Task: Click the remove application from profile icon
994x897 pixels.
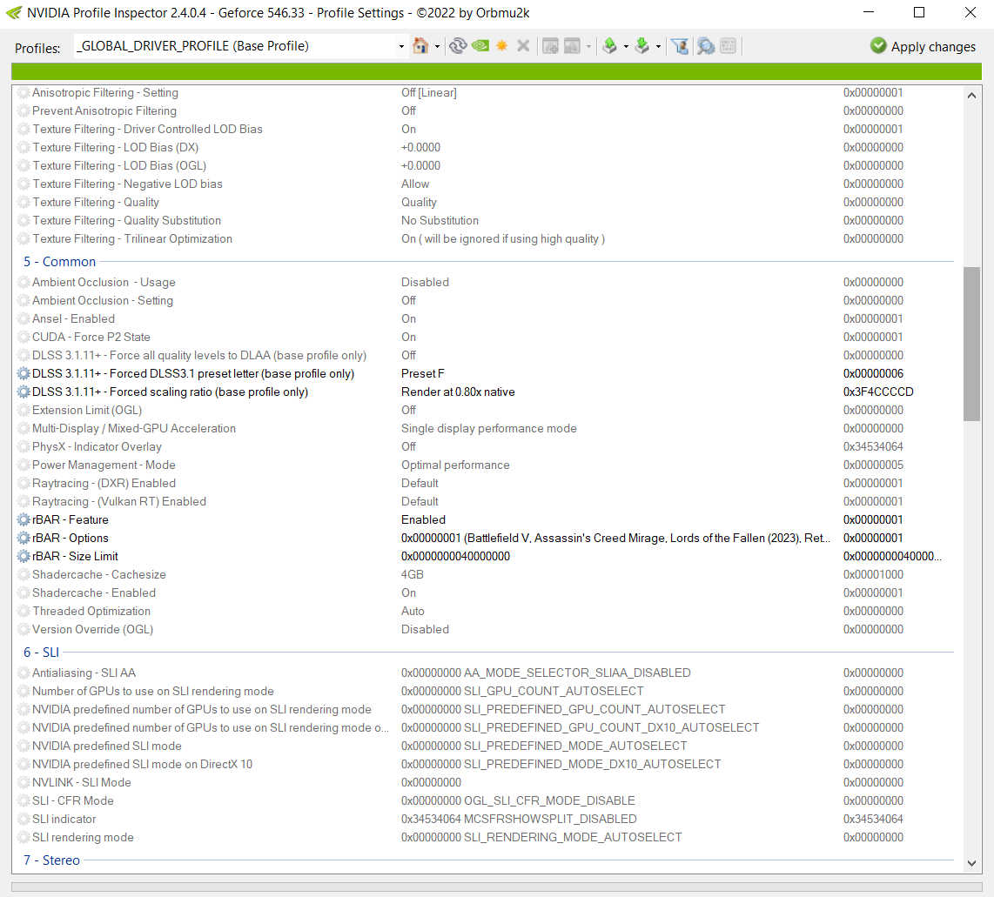Action: coord(572,45)
